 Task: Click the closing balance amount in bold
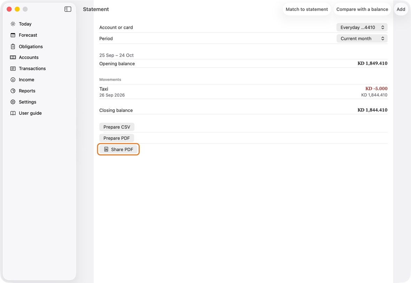point(372,110)
